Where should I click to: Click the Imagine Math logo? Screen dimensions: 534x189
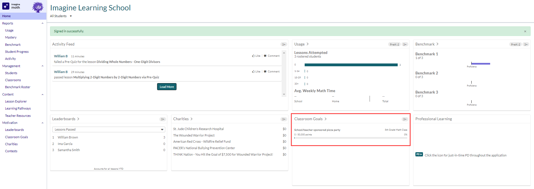pyautogui.click(x=11, y=6)
